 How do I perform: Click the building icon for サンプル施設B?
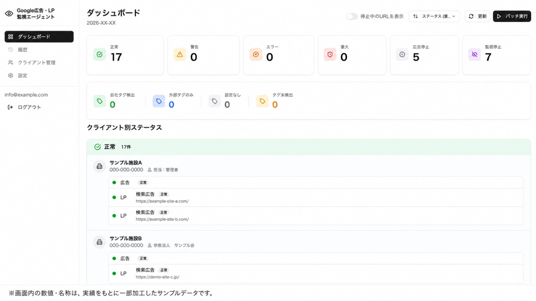pos(100,242)
